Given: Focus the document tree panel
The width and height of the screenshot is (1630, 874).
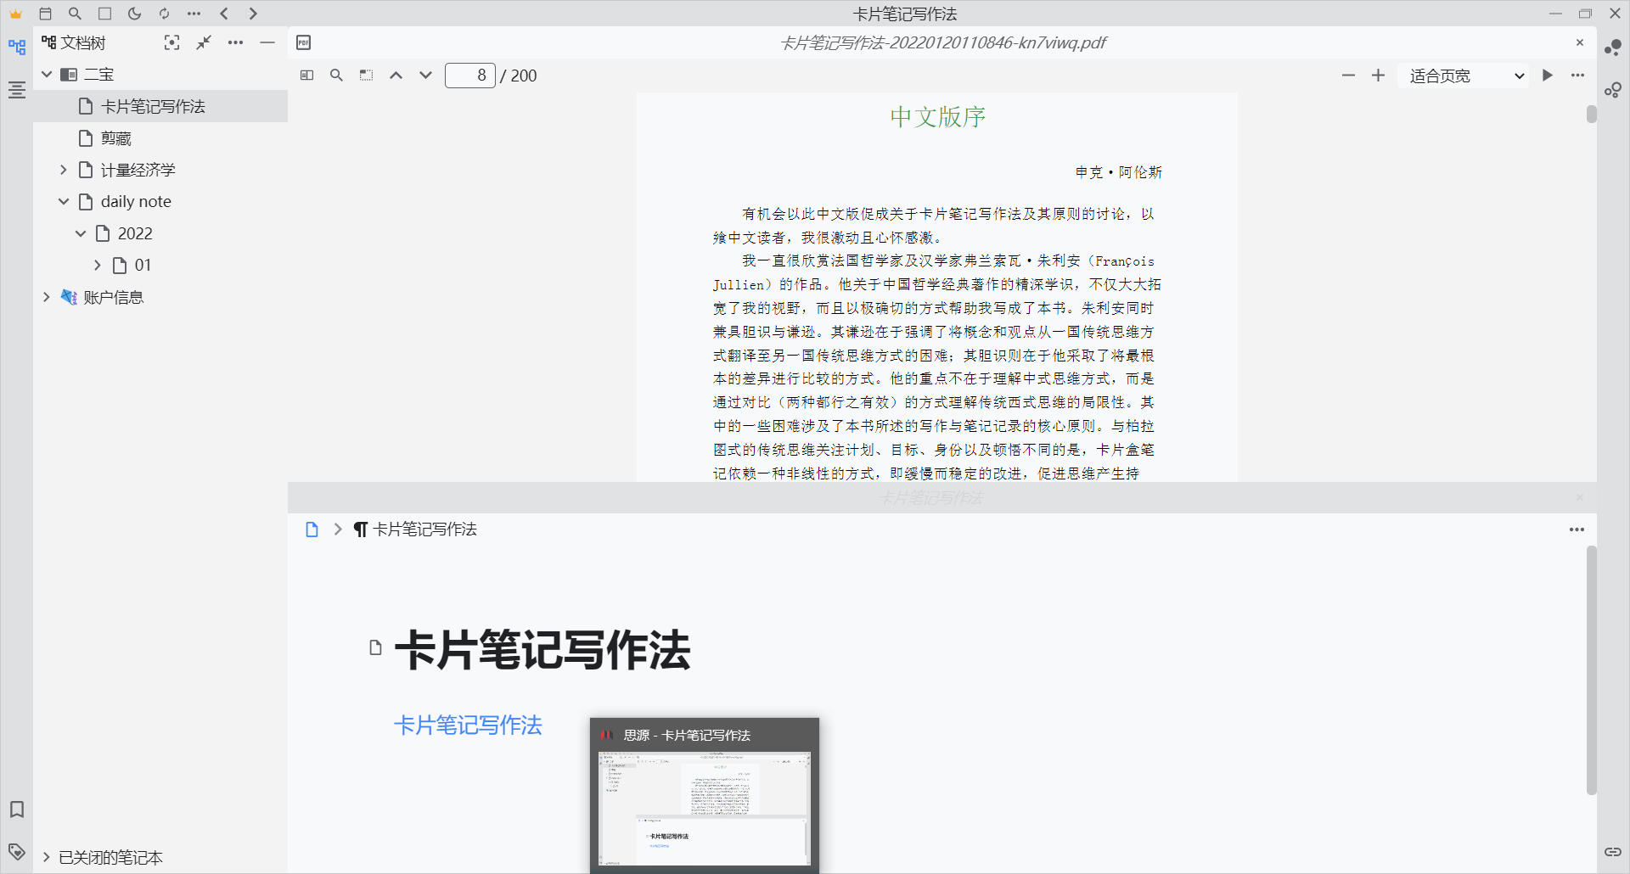Looking at the screenshot, I should [171, 42].
